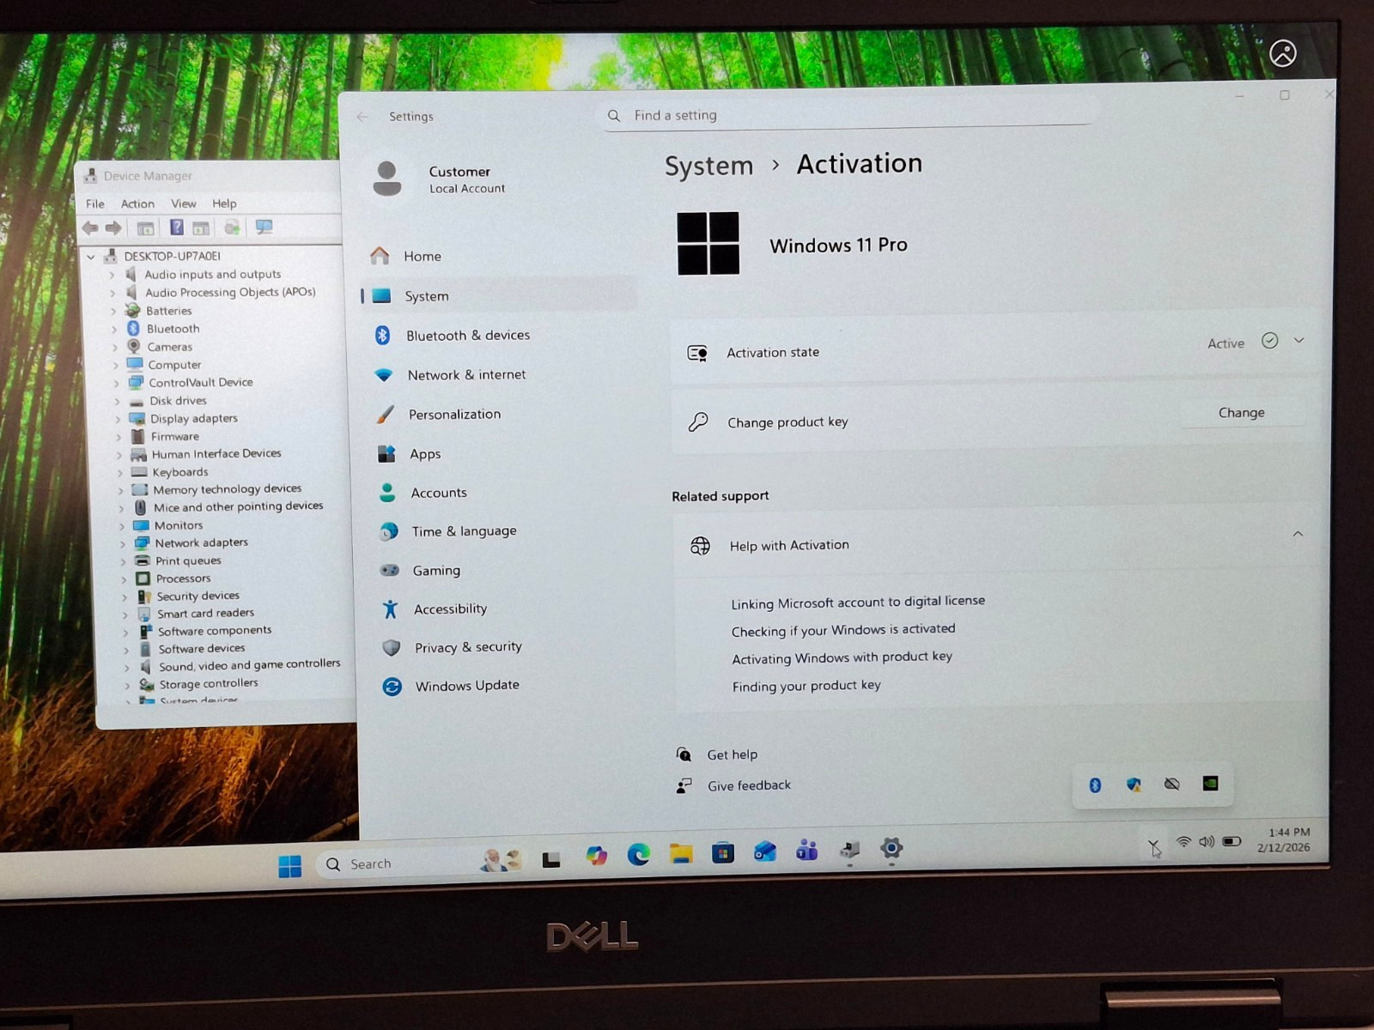Collapse Help with Activation section
The height and width of the screenshot is (1030, 1374).
pyautogui.click(x=1298, y=534)
